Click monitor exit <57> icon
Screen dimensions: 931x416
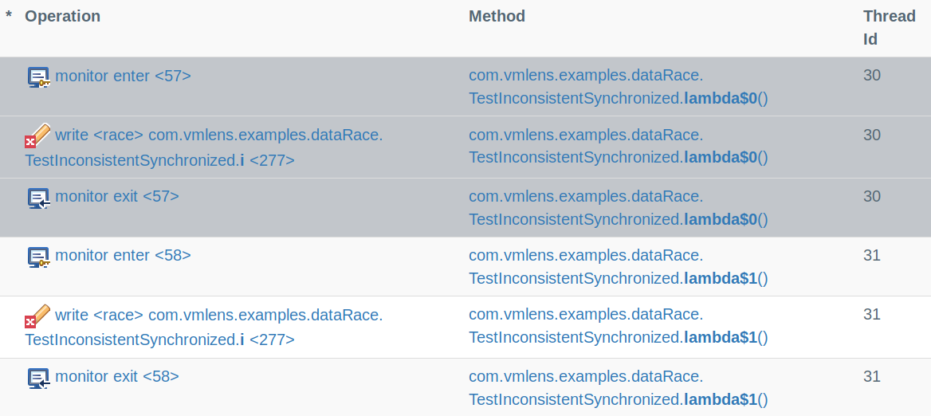point(38,198)
